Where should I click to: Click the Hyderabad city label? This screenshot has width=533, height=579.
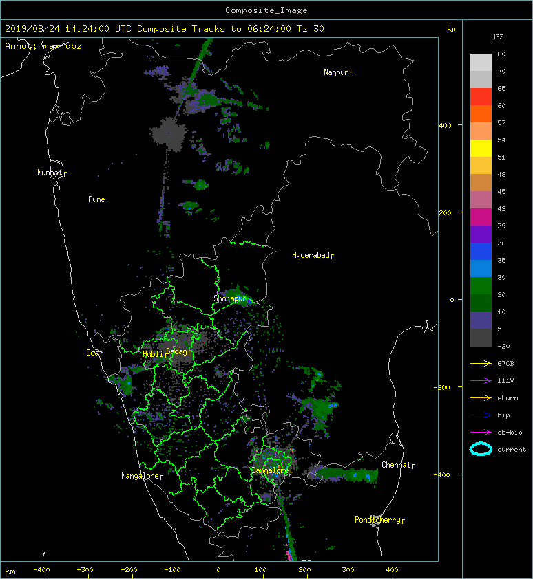pos(313,255)
